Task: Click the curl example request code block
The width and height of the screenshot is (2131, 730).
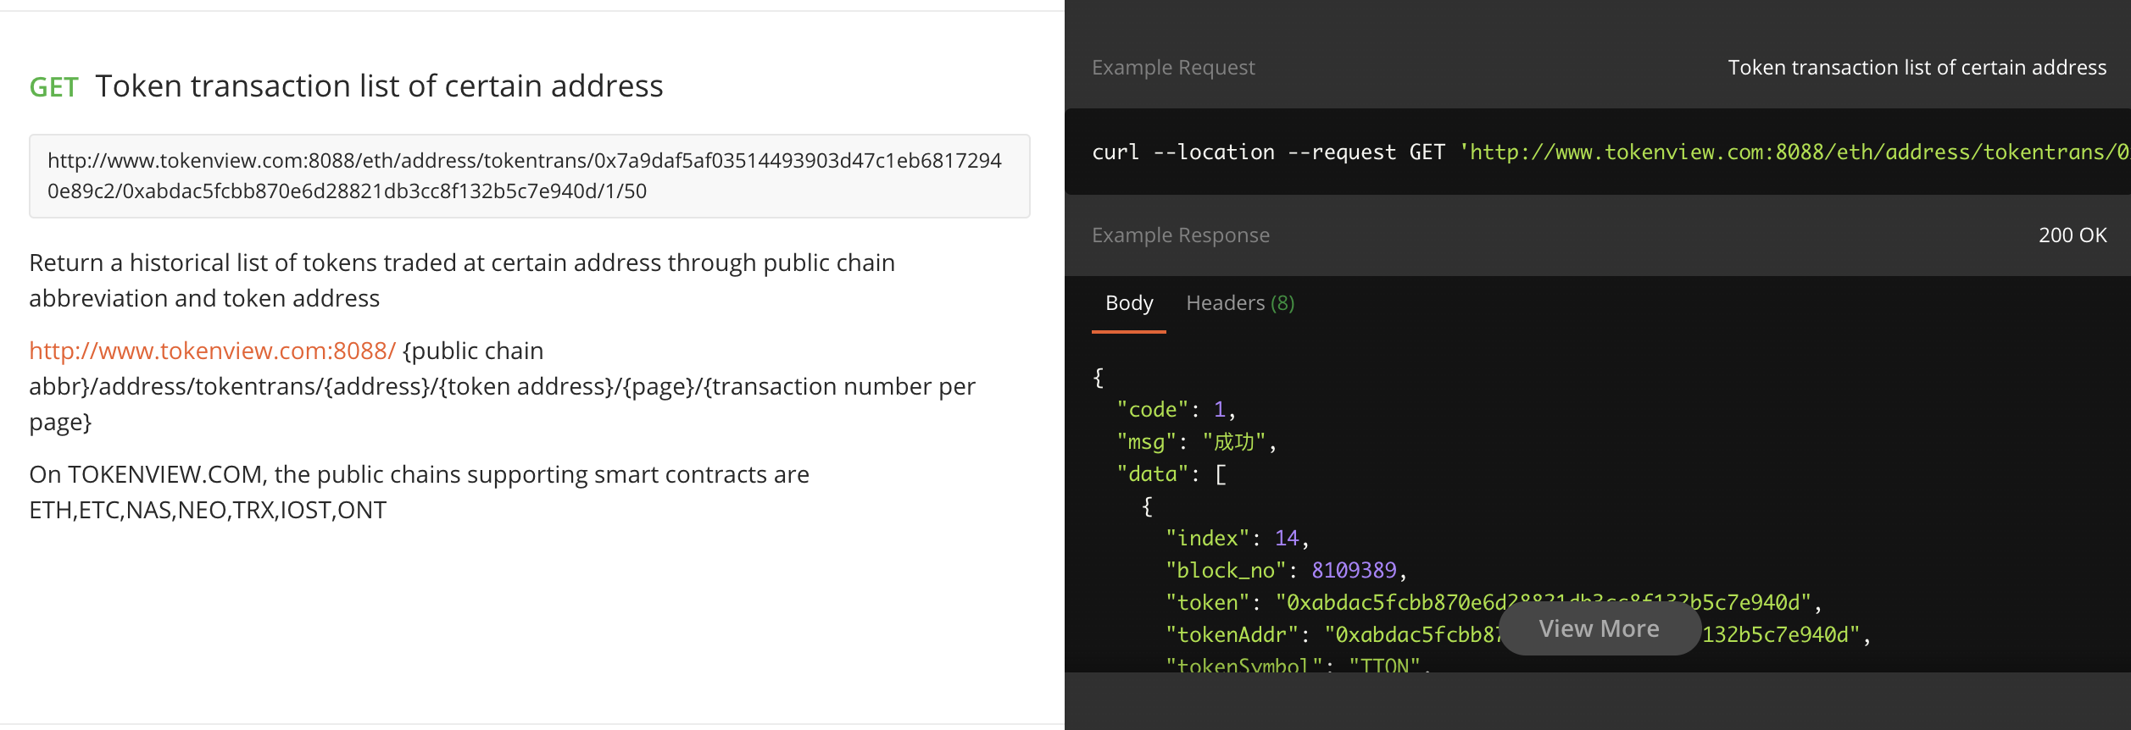Action: point(1598,152)
